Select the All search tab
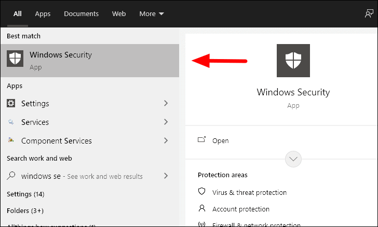 click(x=17, y=13)
